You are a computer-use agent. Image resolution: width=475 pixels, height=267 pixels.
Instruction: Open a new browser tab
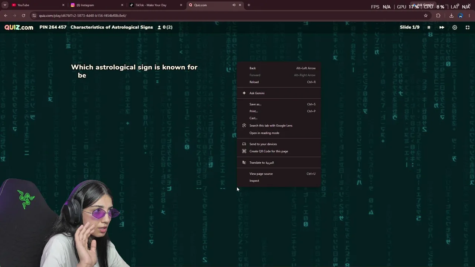(249, 5)
